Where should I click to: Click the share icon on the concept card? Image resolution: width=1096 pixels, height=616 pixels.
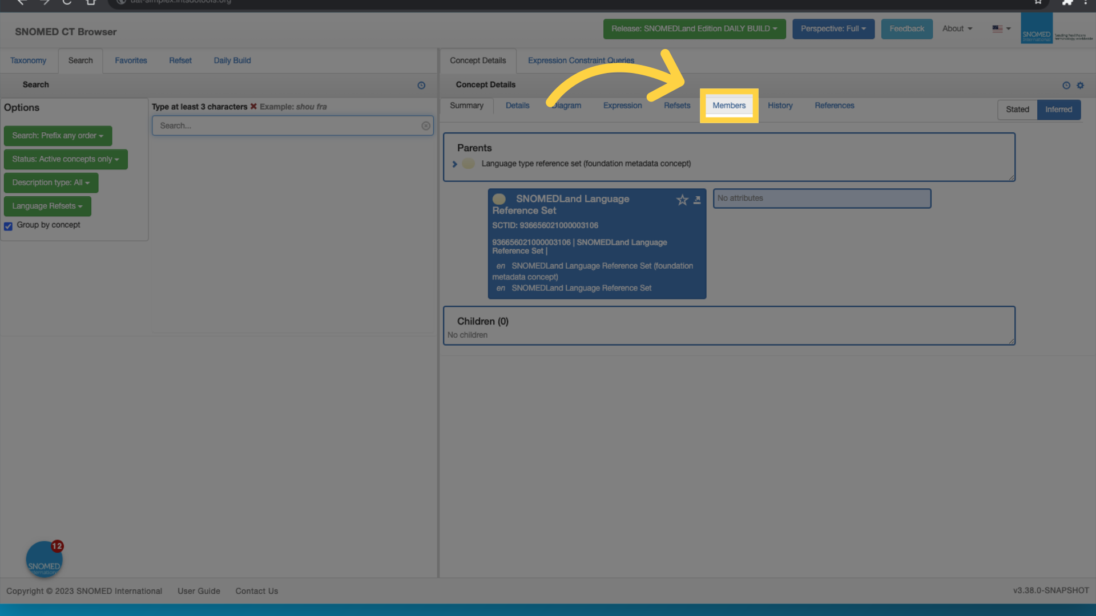pos(697,200)
